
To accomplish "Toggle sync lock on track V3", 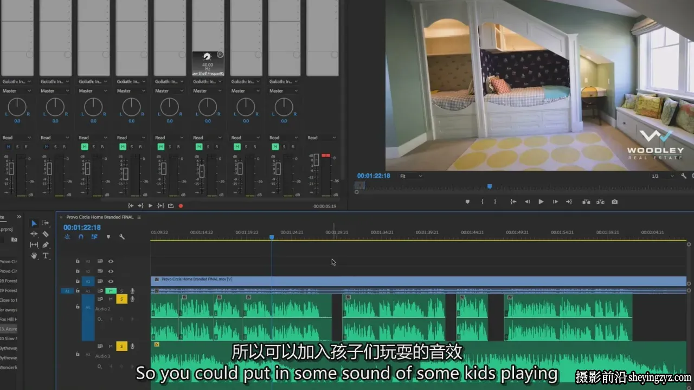I will pyautogui.click(x=100, y=261).
